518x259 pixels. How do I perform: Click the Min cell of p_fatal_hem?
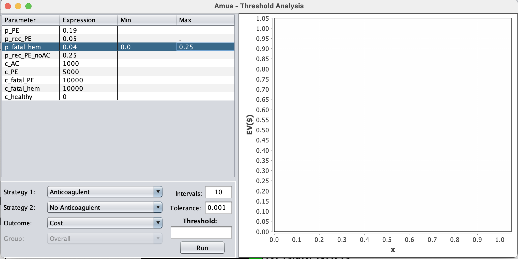(x=146, y=47)
